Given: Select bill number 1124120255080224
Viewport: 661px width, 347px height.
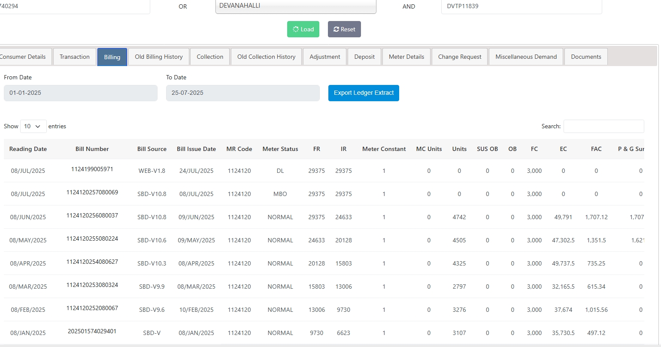Looking at the screenshot, I should [92, 238].
